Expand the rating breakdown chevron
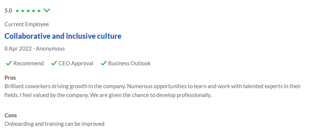317x135 pixels. (x=47, y=10)
